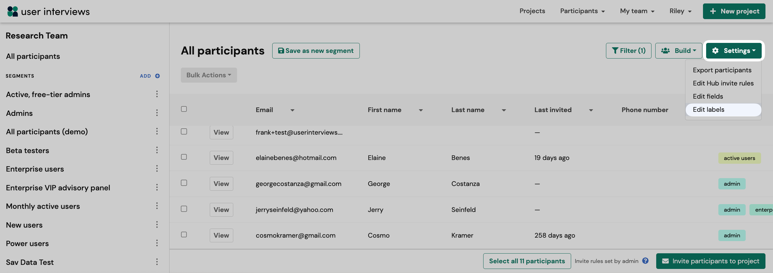Check the box for elainebenes@hotmail.com row

click(184, 157)
